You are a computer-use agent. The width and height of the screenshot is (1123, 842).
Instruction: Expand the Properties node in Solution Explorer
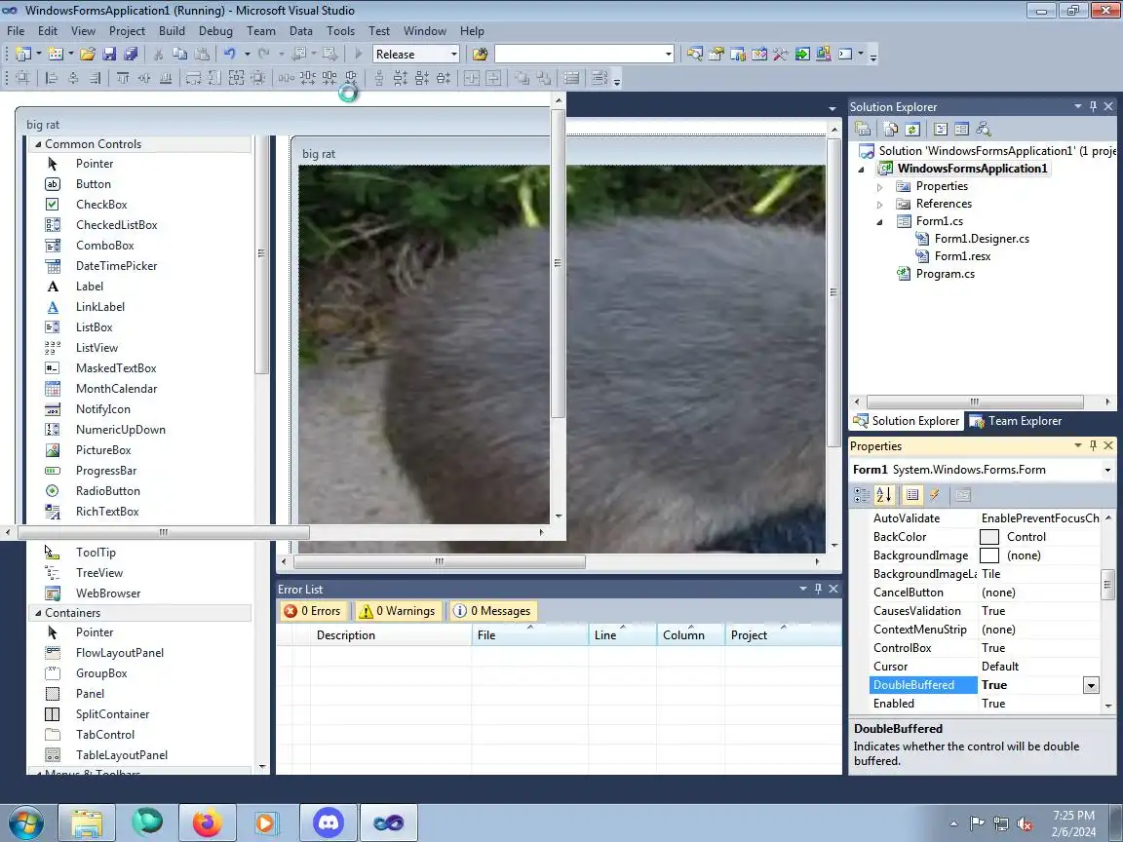[x=879, y=186]
